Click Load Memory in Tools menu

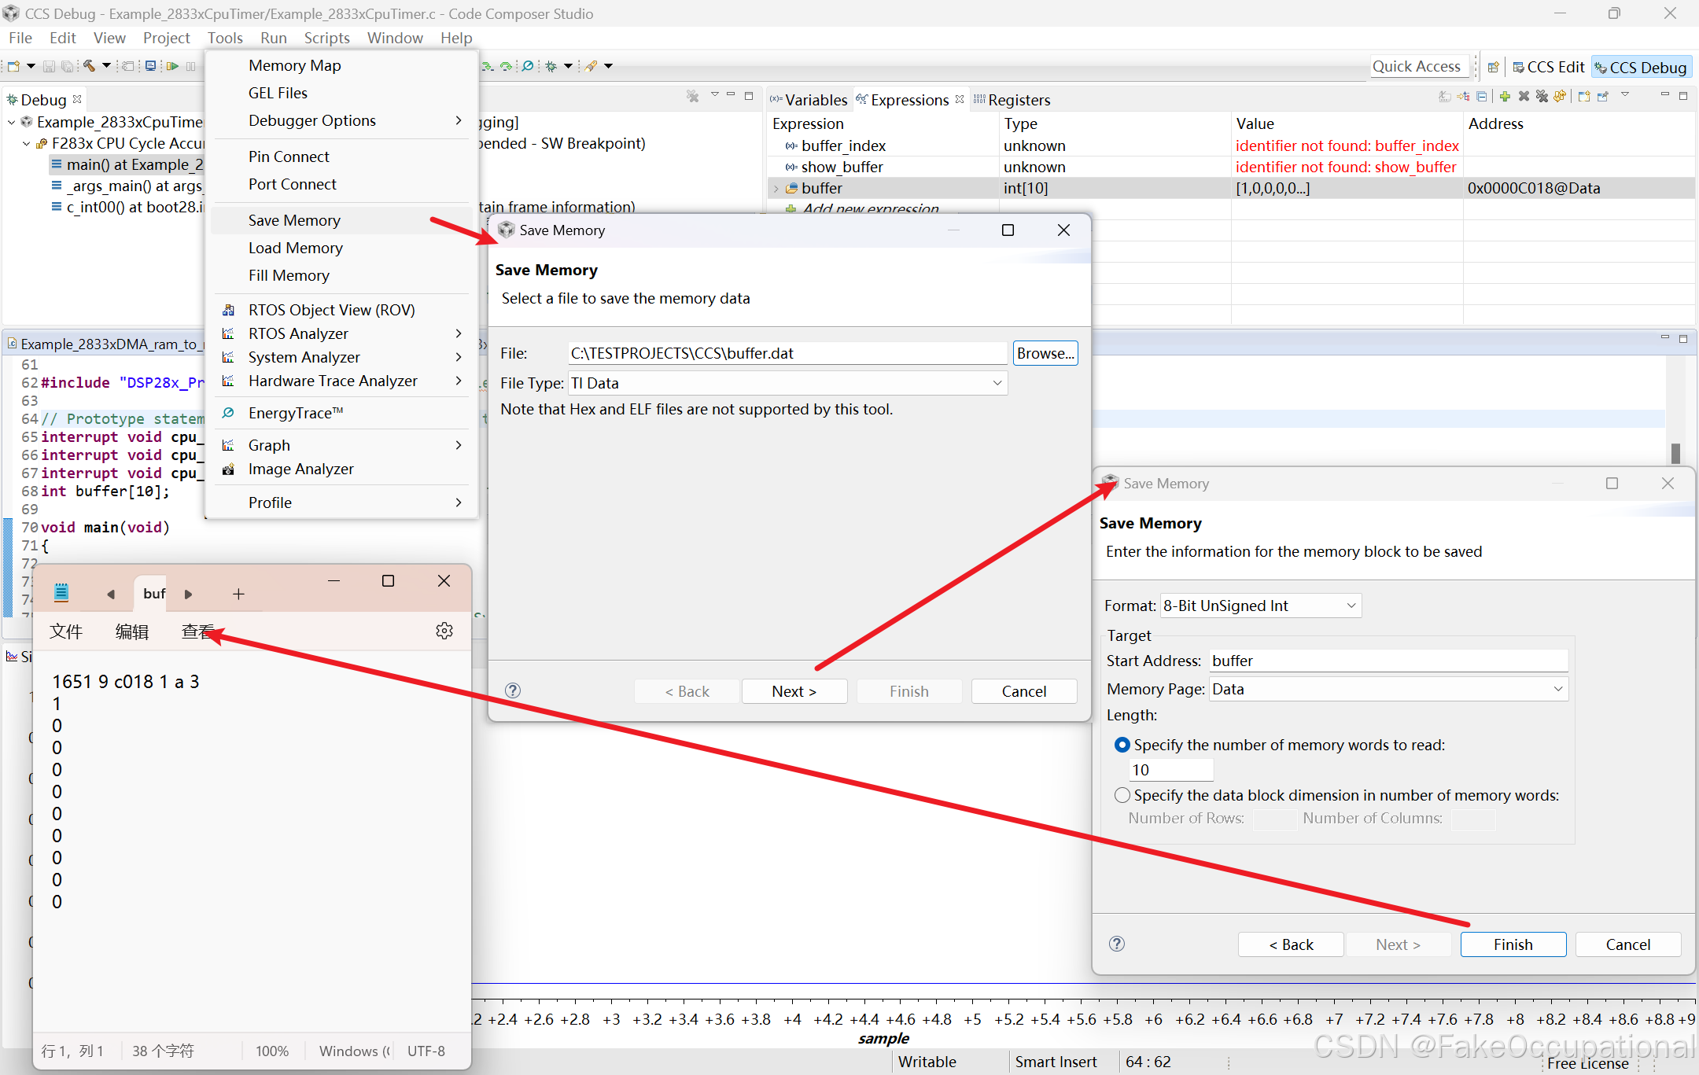296,248
